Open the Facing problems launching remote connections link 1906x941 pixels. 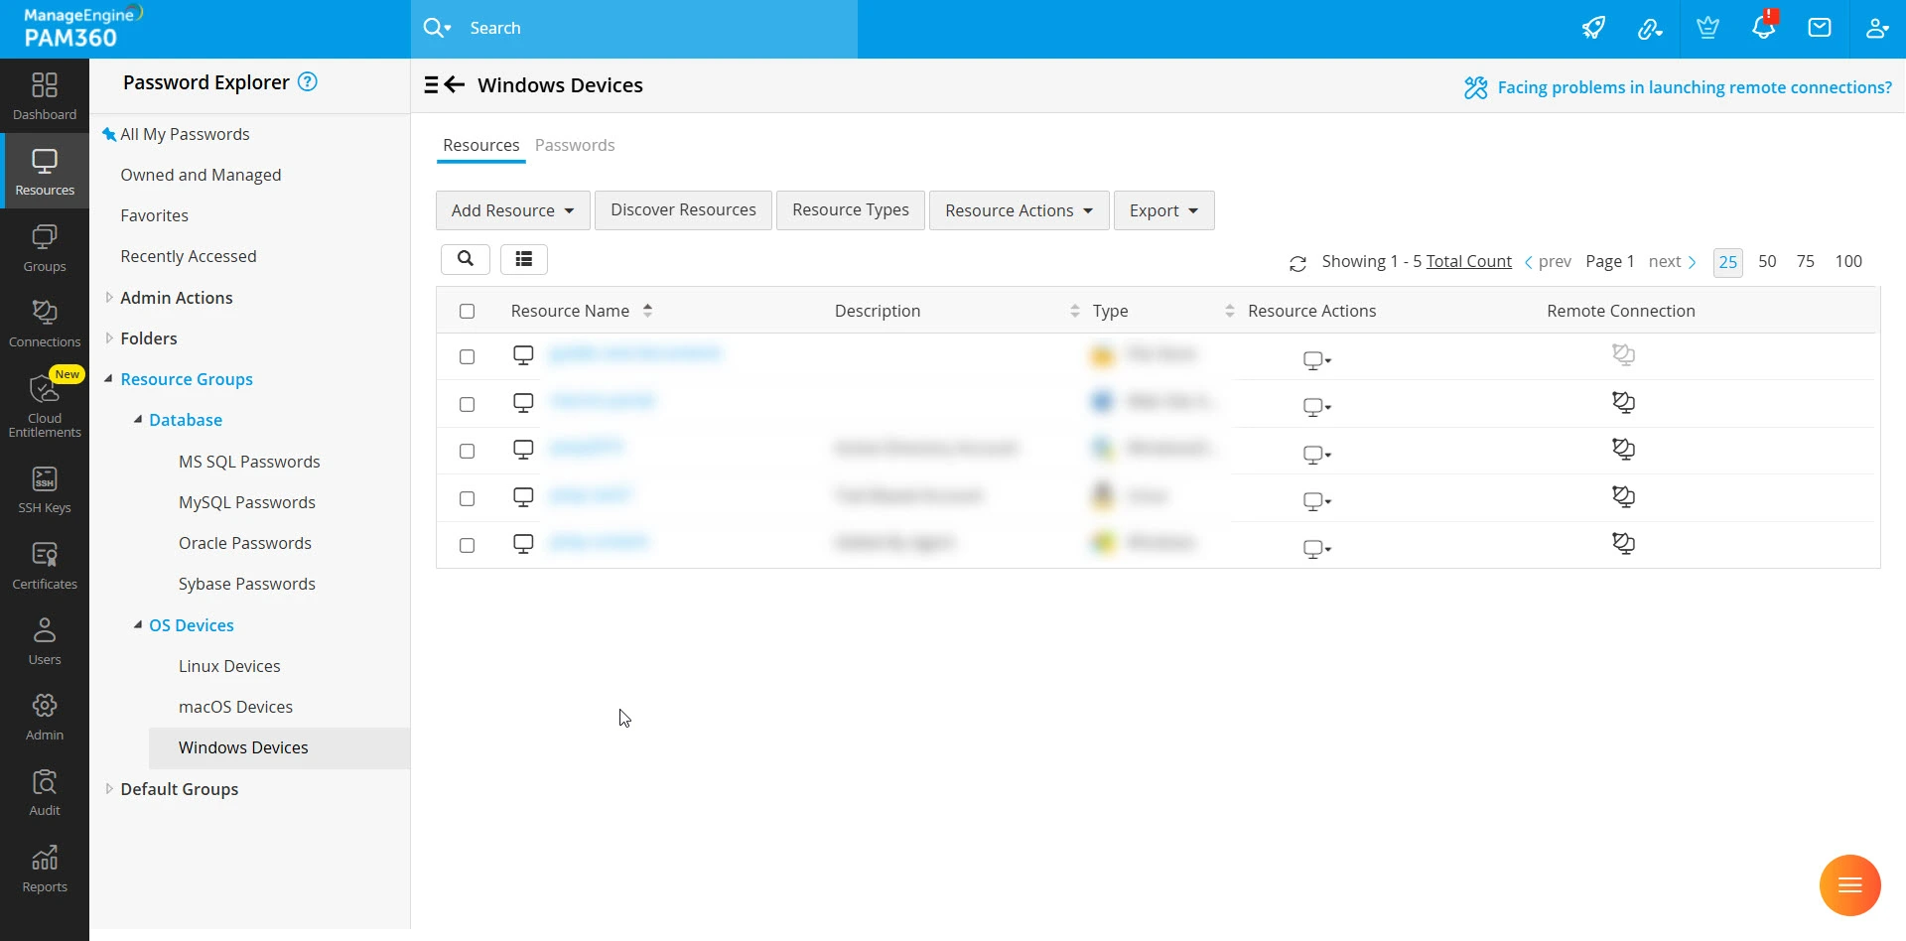1693,86
